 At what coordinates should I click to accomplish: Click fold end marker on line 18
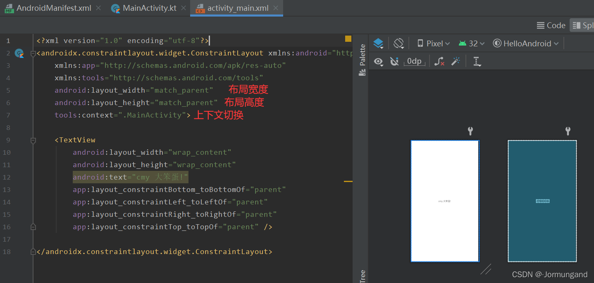(33, 252)
